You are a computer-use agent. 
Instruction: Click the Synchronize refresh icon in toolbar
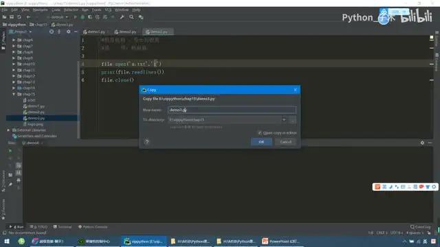19,17
